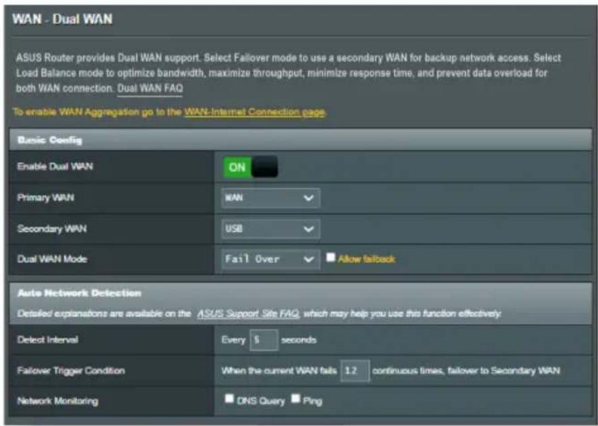This screenshot has width=598, height=426.
Task: Click the Secondary WAN label
Action: pos(52,229)
